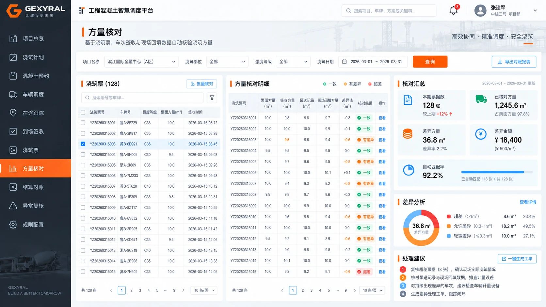
Task: Click the 项目总览 sidebar icon
Action: pos(13,38)
